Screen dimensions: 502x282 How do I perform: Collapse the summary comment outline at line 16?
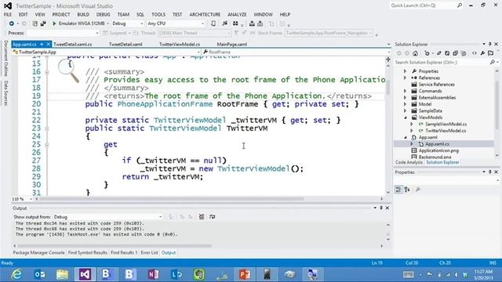tap(47, 72)
